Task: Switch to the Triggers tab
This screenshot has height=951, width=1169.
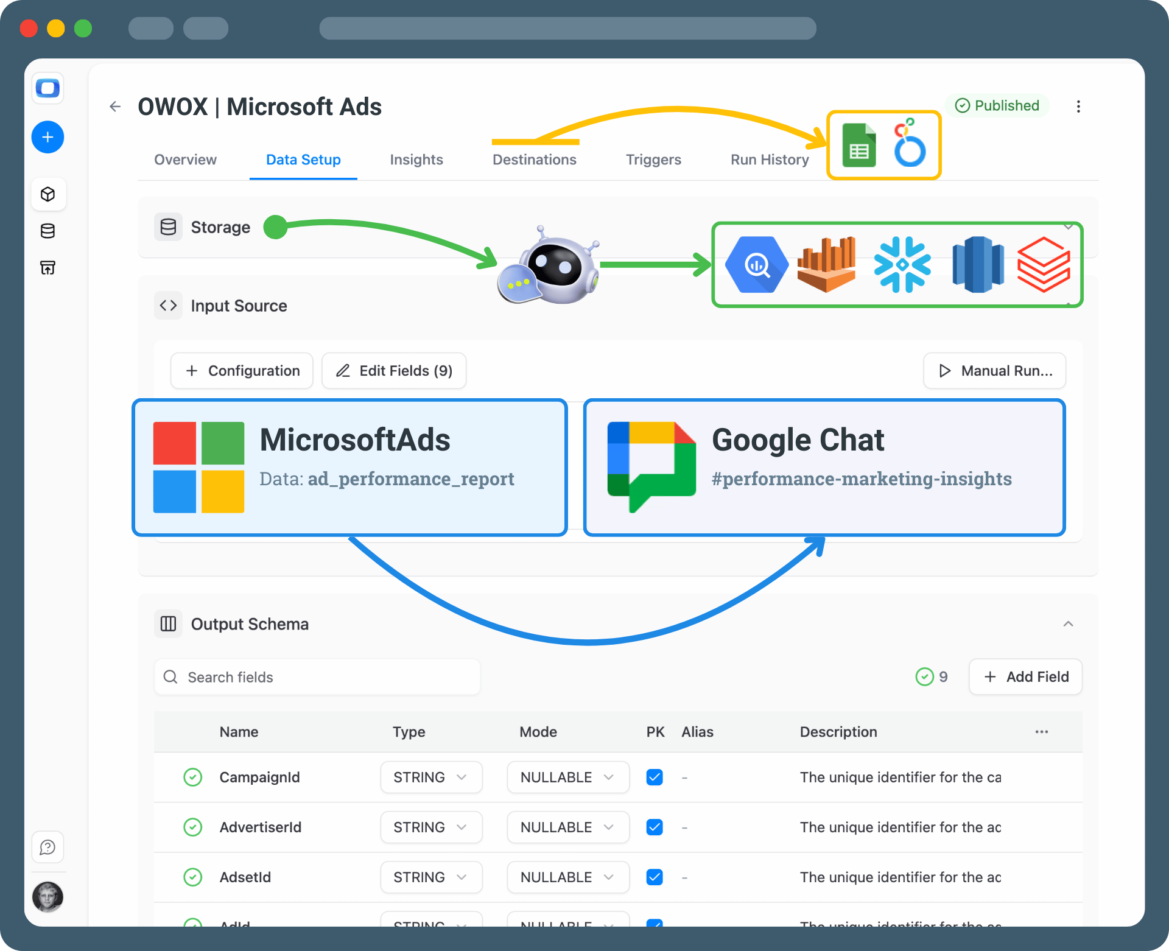Action: point(653,160)
